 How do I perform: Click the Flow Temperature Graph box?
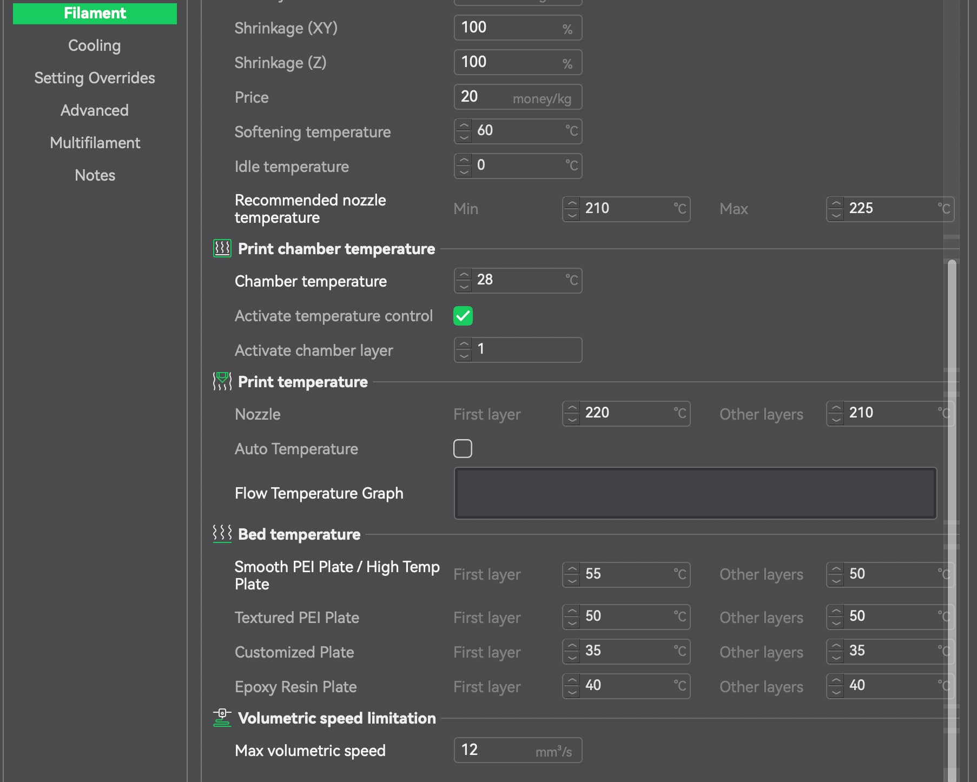pyautogui.click(x=695, y=493)
